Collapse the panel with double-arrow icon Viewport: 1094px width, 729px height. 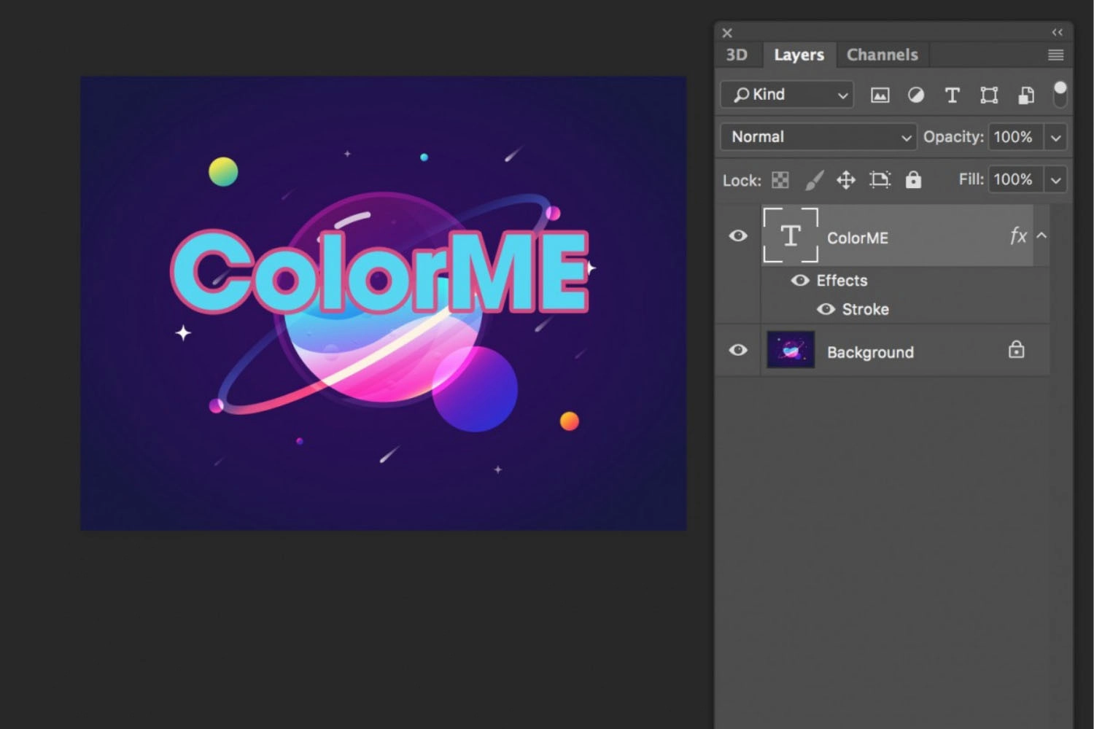pos(1057,32)
